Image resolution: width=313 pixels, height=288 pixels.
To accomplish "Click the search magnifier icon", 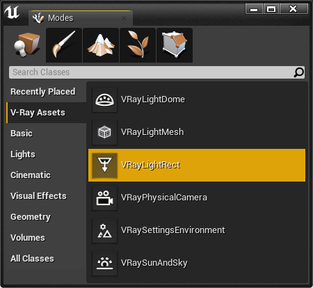I will [x=299, y=72].
